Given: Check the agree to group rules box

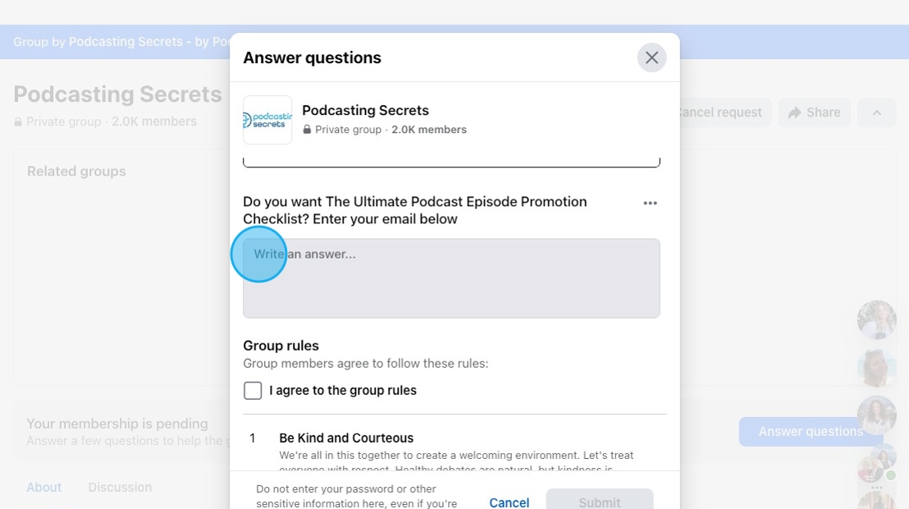Looking at the screenshot, I should (253, 391).
